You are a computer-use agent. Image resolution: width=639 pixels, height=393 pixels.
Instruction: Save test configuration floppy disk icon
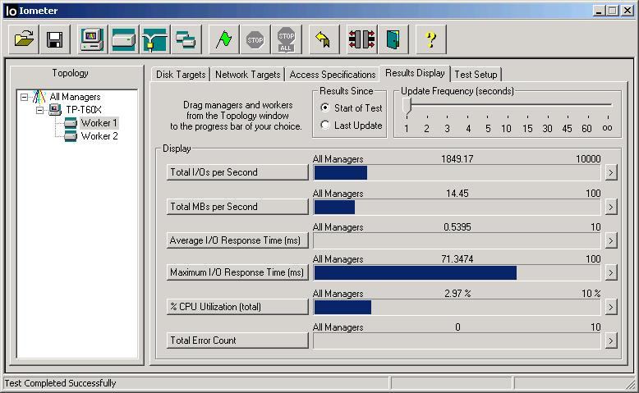point(54,39)
